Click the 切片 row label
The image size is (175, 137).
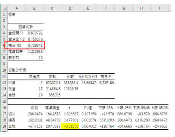[x=12, y=114]
